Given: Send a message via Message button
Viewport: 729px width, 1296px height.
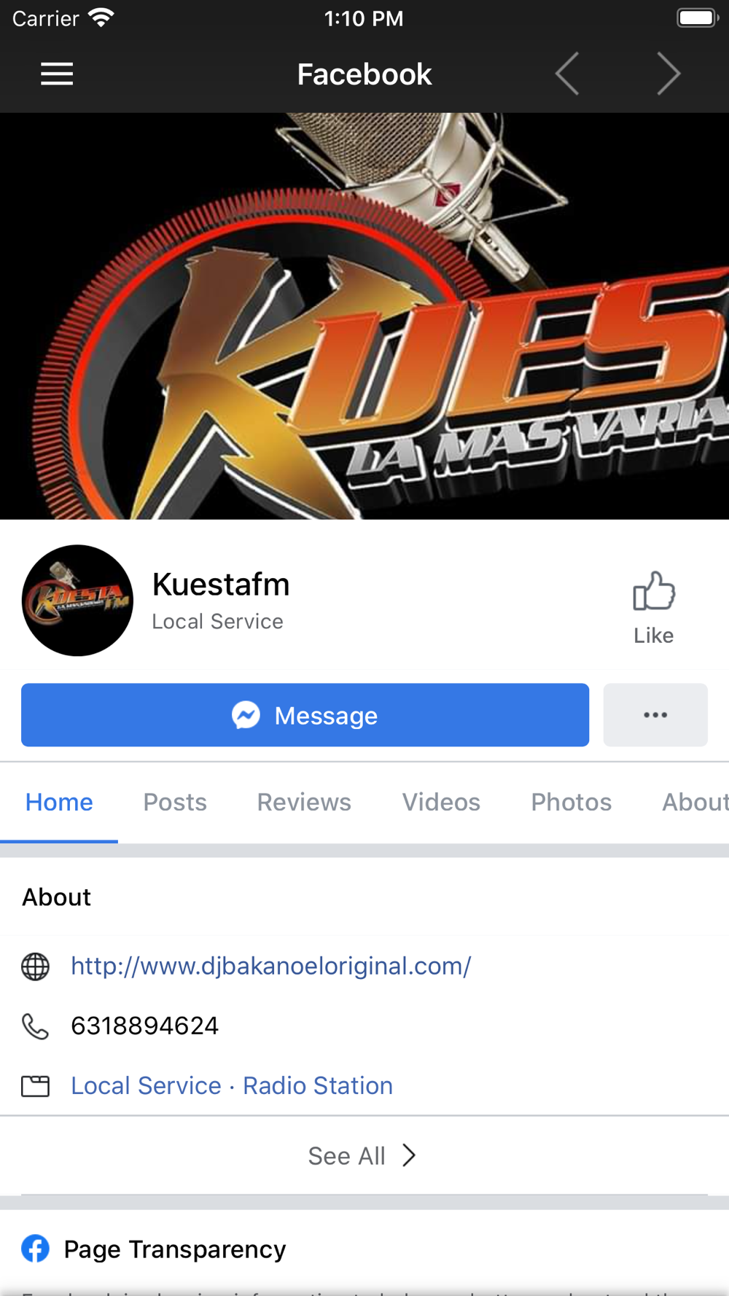Looking at the screenshot, I should pyautogui.click(x=305, y=715).
